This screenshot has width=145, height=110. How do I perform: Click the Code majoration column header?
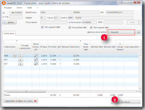[131, 47]
